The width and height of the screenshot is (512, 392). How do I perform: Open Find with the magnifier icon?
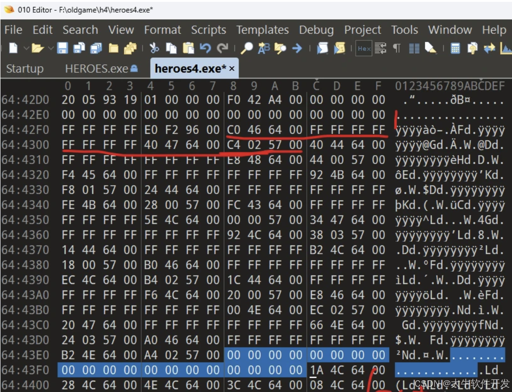point(247,48)
